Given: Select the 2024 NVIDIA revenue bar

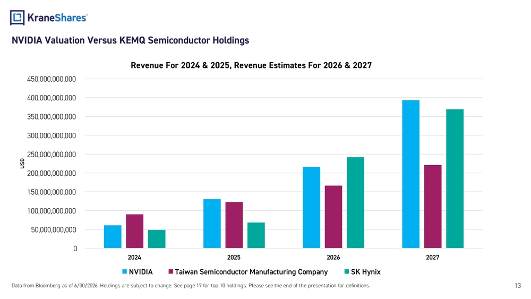Looking at the screenshot, I should coord(113,237).
